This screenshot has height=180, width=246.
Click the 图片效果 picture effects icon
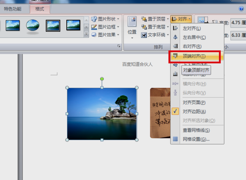pos(94,35)
